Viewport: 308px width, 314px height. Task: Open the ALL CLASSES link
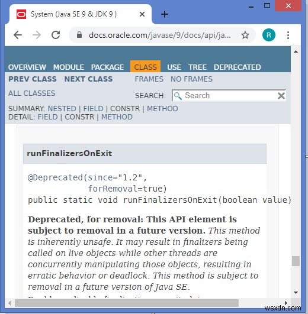(x=31, y=93)
